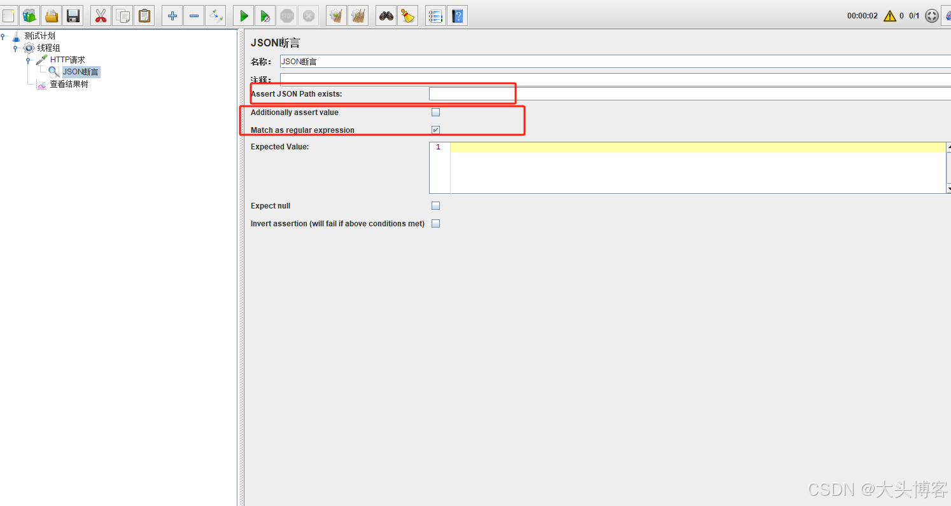The height and width of the screenshot is (506, 951).
Task: Open Function Helper list icon
Action: tap(435, 15)
